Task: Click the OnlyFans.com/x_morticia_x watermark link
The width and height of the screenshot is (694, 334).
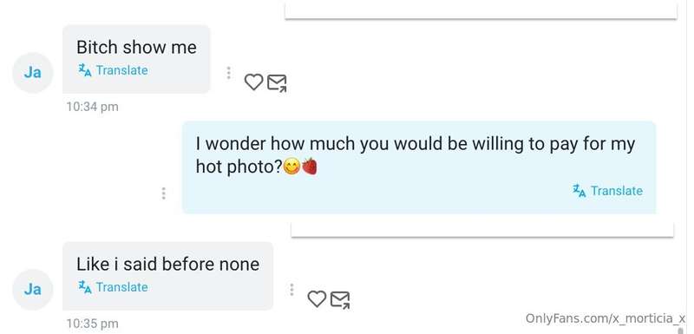Action: pos(606,318)
